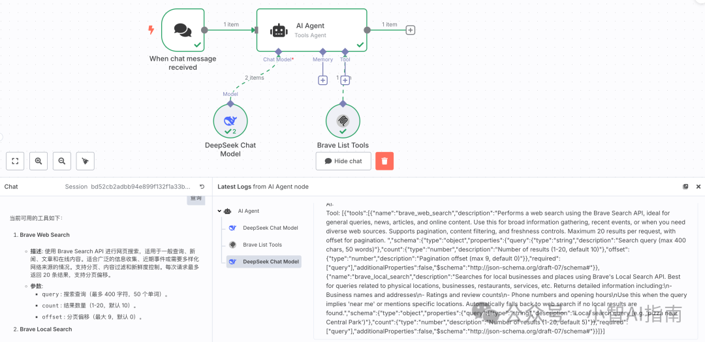Viewport: 705px width, 342px height.
Task: Click the cursor tool button on canvas
Action: click(85, 161)
